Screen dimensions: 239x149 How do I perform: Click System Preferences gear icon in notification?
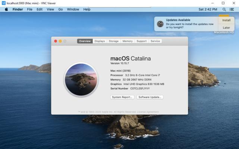click(x=160, y=24)
